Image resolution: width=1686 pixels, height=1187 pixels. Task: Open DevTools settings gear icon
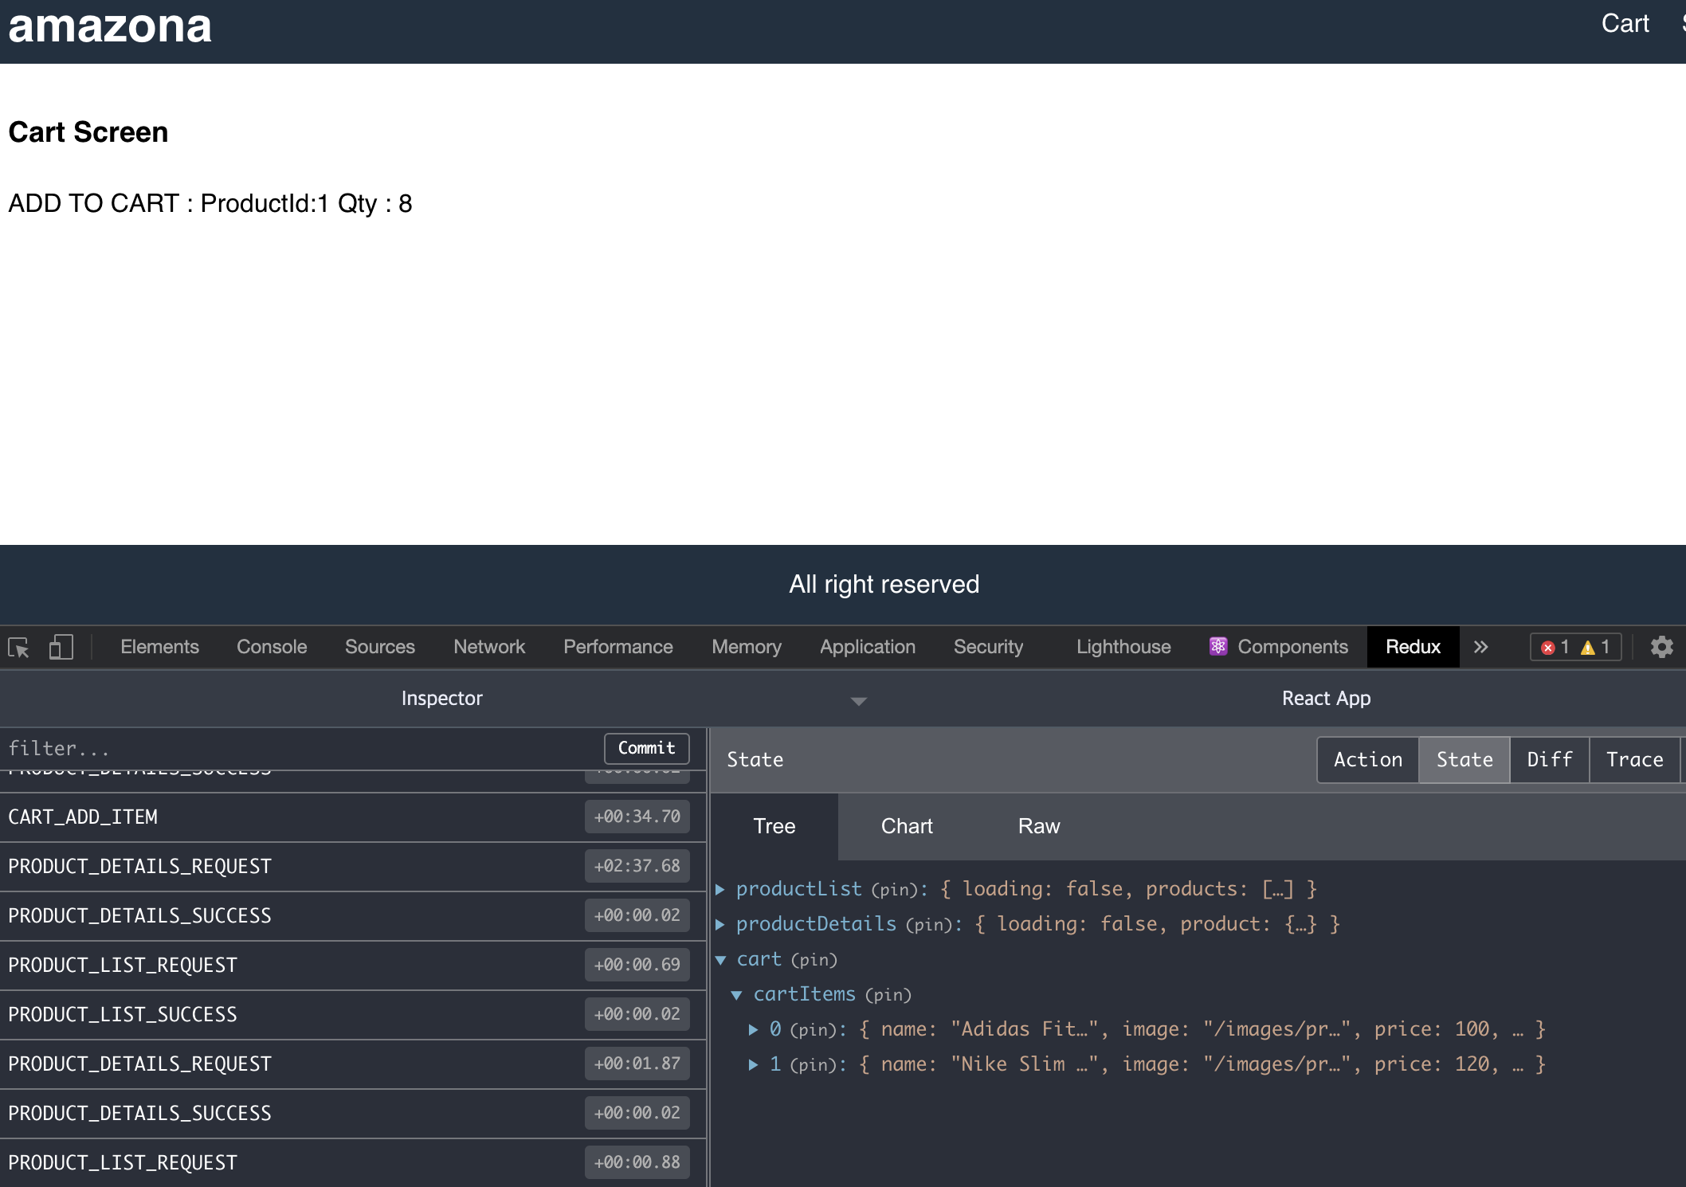tap(1661, 647)
